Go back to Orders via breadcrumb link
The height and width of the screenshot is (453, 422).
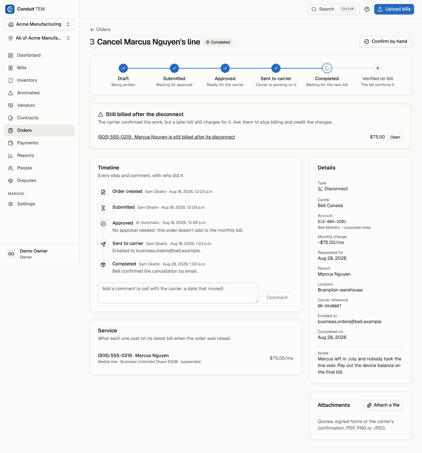[100, 30]
